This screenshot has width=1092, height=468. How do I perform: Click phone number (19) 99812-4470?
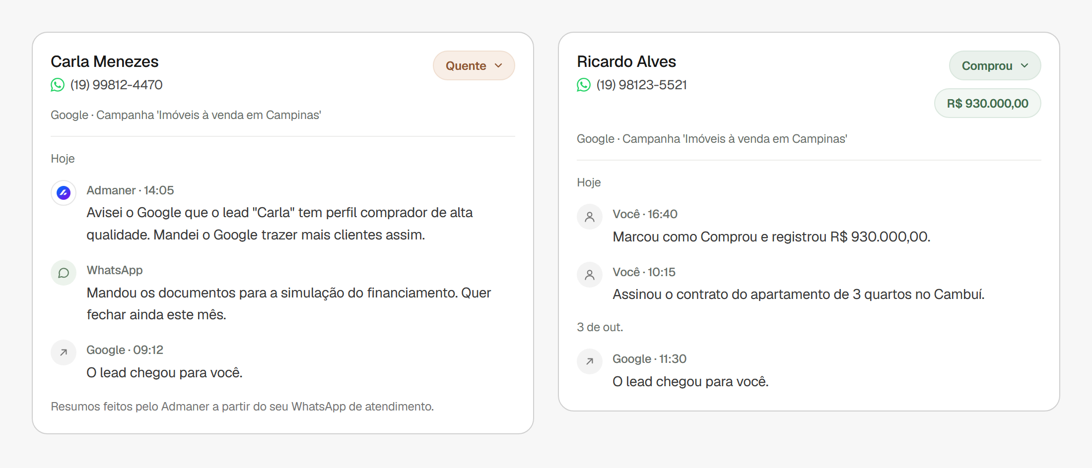tap(116, 85)
